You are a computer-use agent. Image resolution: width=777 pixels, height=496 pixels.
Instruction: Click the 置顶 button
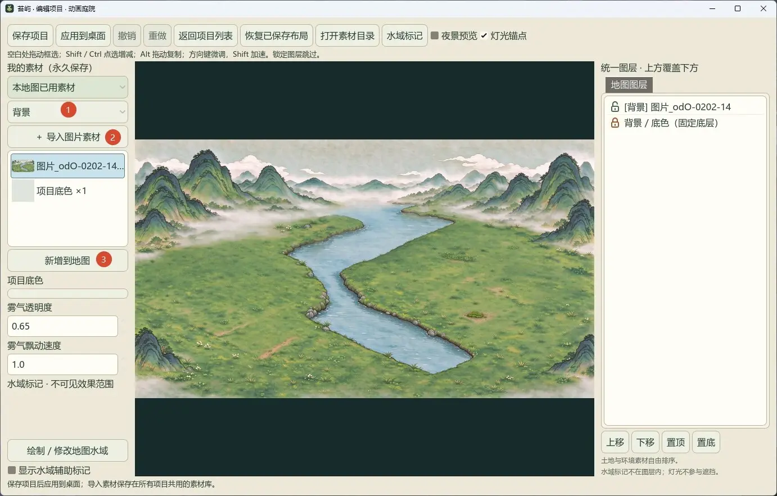(676, 442)
